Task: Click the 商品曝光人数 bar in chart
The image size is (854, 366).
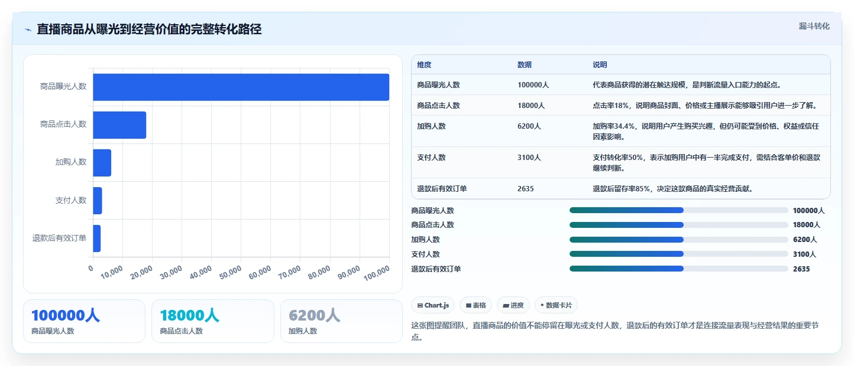Action: [x=241, y=87]
